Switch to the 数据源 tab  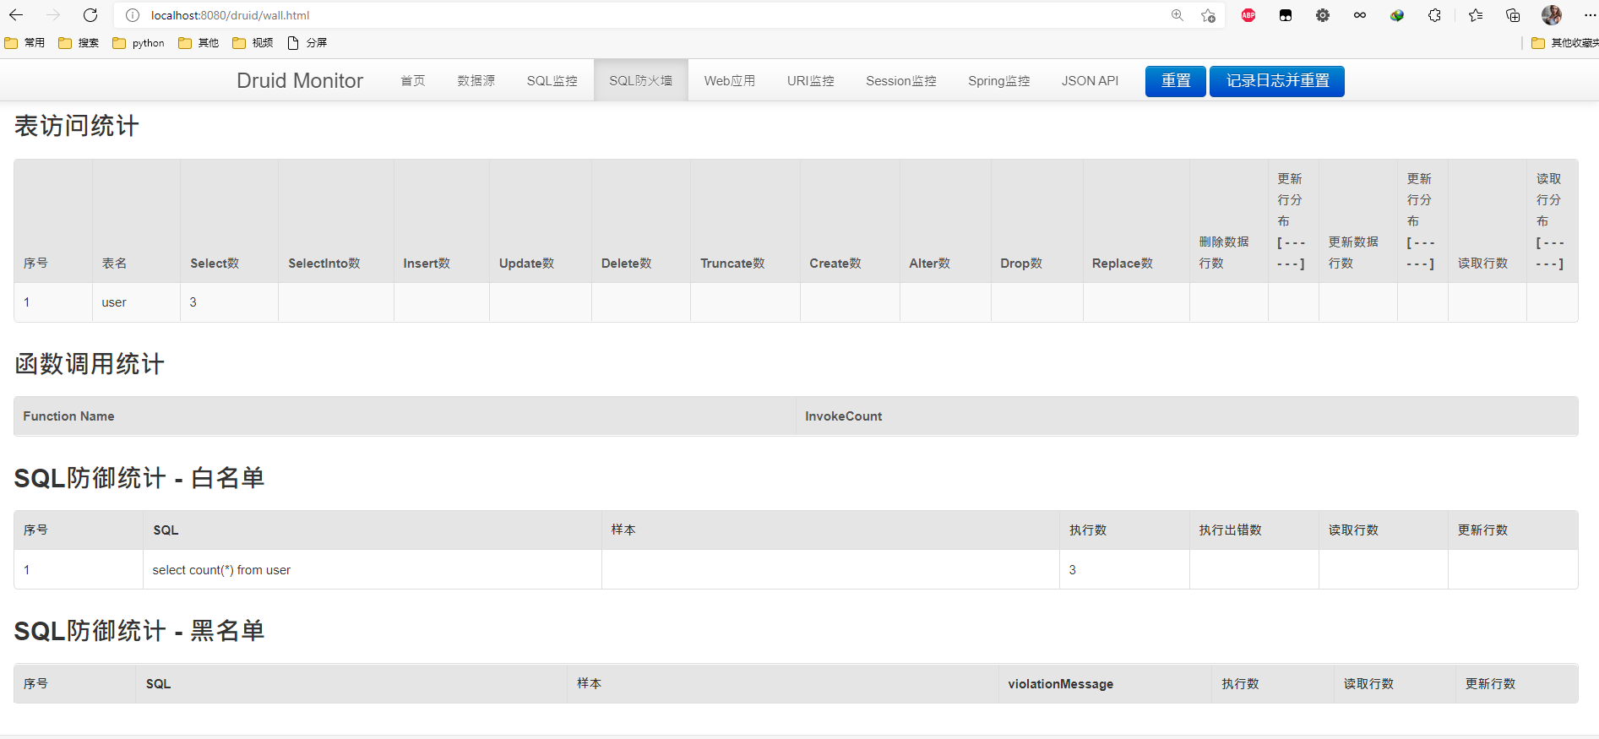coord(476,81)
